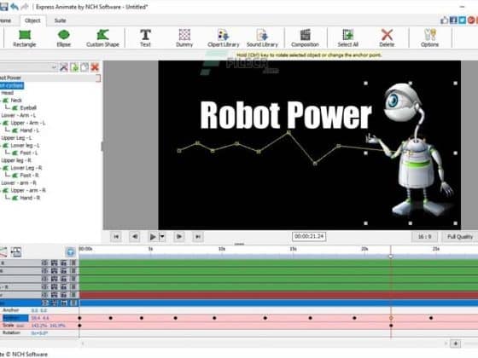Click the blank page icon above object tree
The image size is (478, 358).
[x=85, y=67]
